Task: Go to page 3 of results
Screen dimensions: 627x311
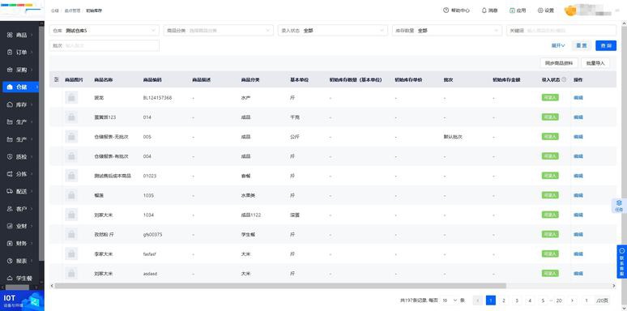Action: pos(517,300)
